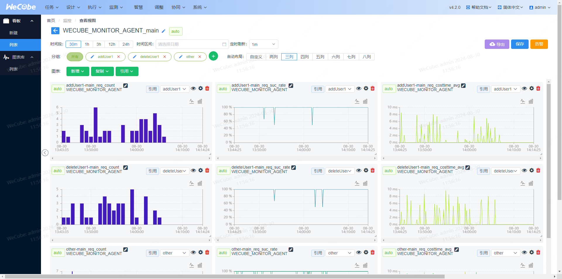Click the 时间区间 date range input
This screenshot has width=562, height=279.
coord(192,44)
